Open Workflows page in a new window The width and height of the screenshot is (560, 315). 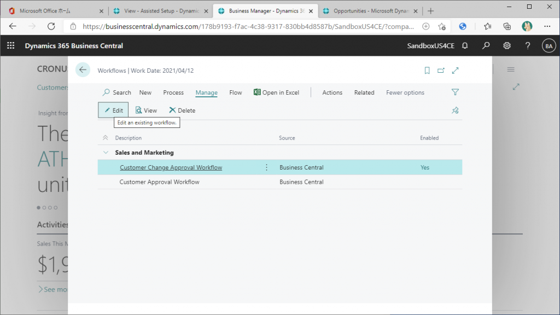[x=441, y=71]
